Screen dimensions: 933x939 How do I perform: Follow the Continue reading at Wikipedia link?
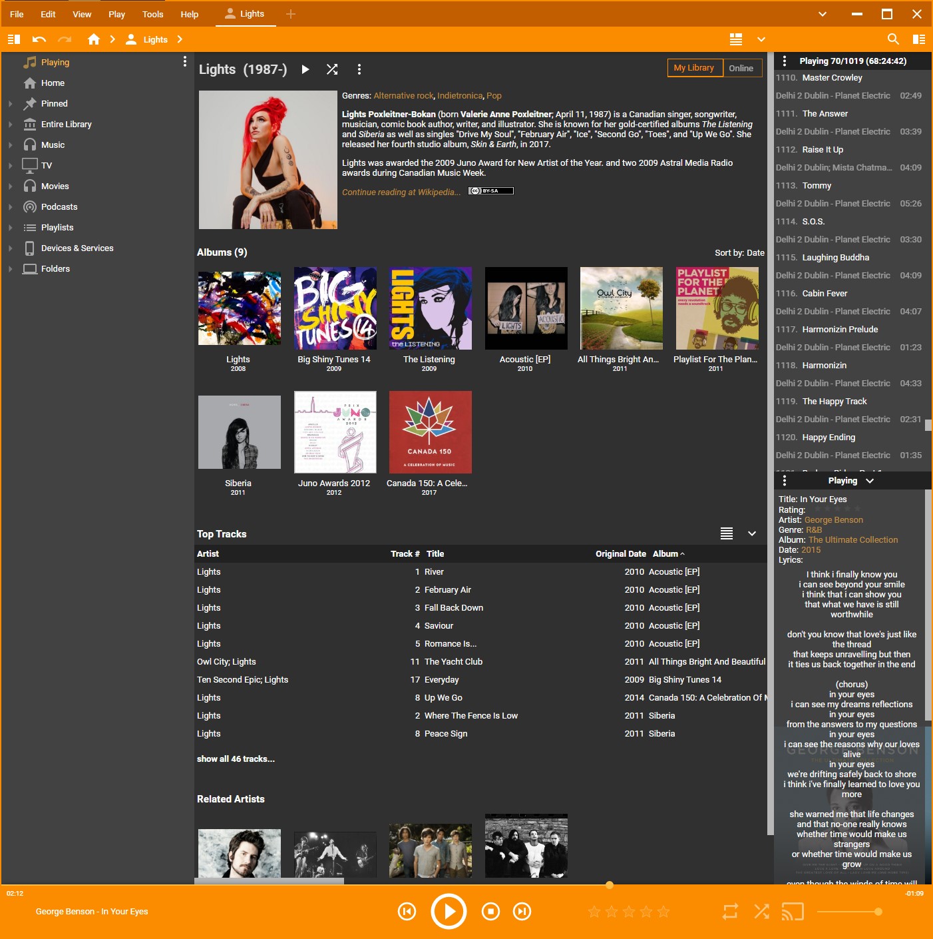click(401, 192)
